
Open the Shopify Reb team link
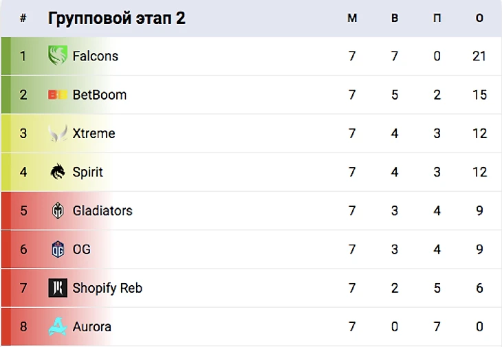tap(107, 288)
